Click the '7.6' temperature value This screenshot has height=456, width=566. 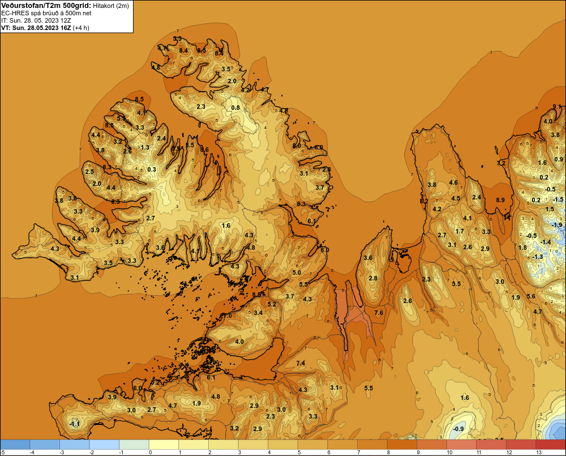click(379, 313)
